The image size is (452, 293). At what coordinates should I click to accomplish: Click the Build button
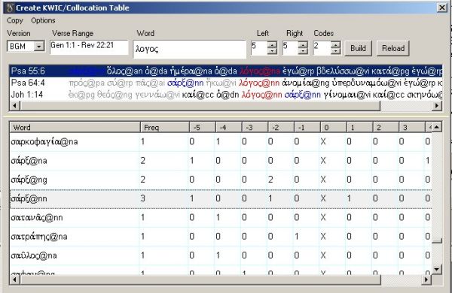(x=358, y=48)
